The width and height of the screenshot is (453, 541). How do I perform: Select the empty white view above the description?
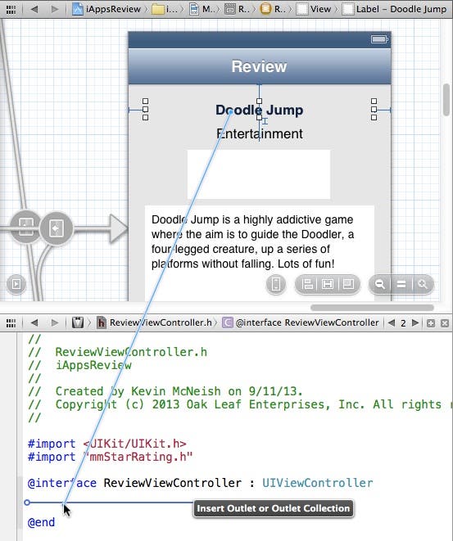pyautogui.click(x=259, y=174)
